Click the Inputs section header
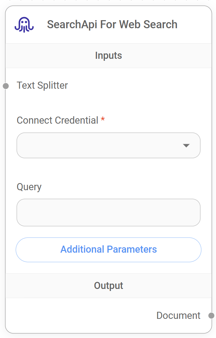The image size is (216, 338). [108, 55]
